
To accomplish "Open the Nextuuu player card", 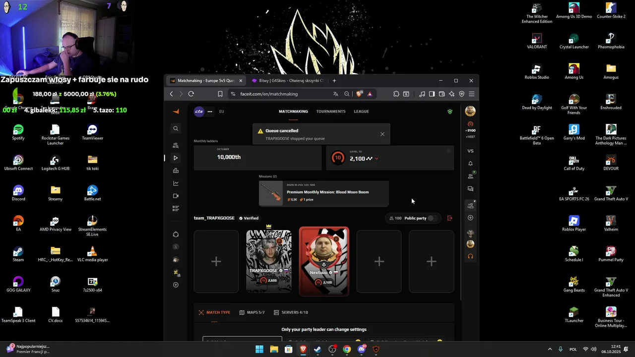I will (x=324, y=261).
